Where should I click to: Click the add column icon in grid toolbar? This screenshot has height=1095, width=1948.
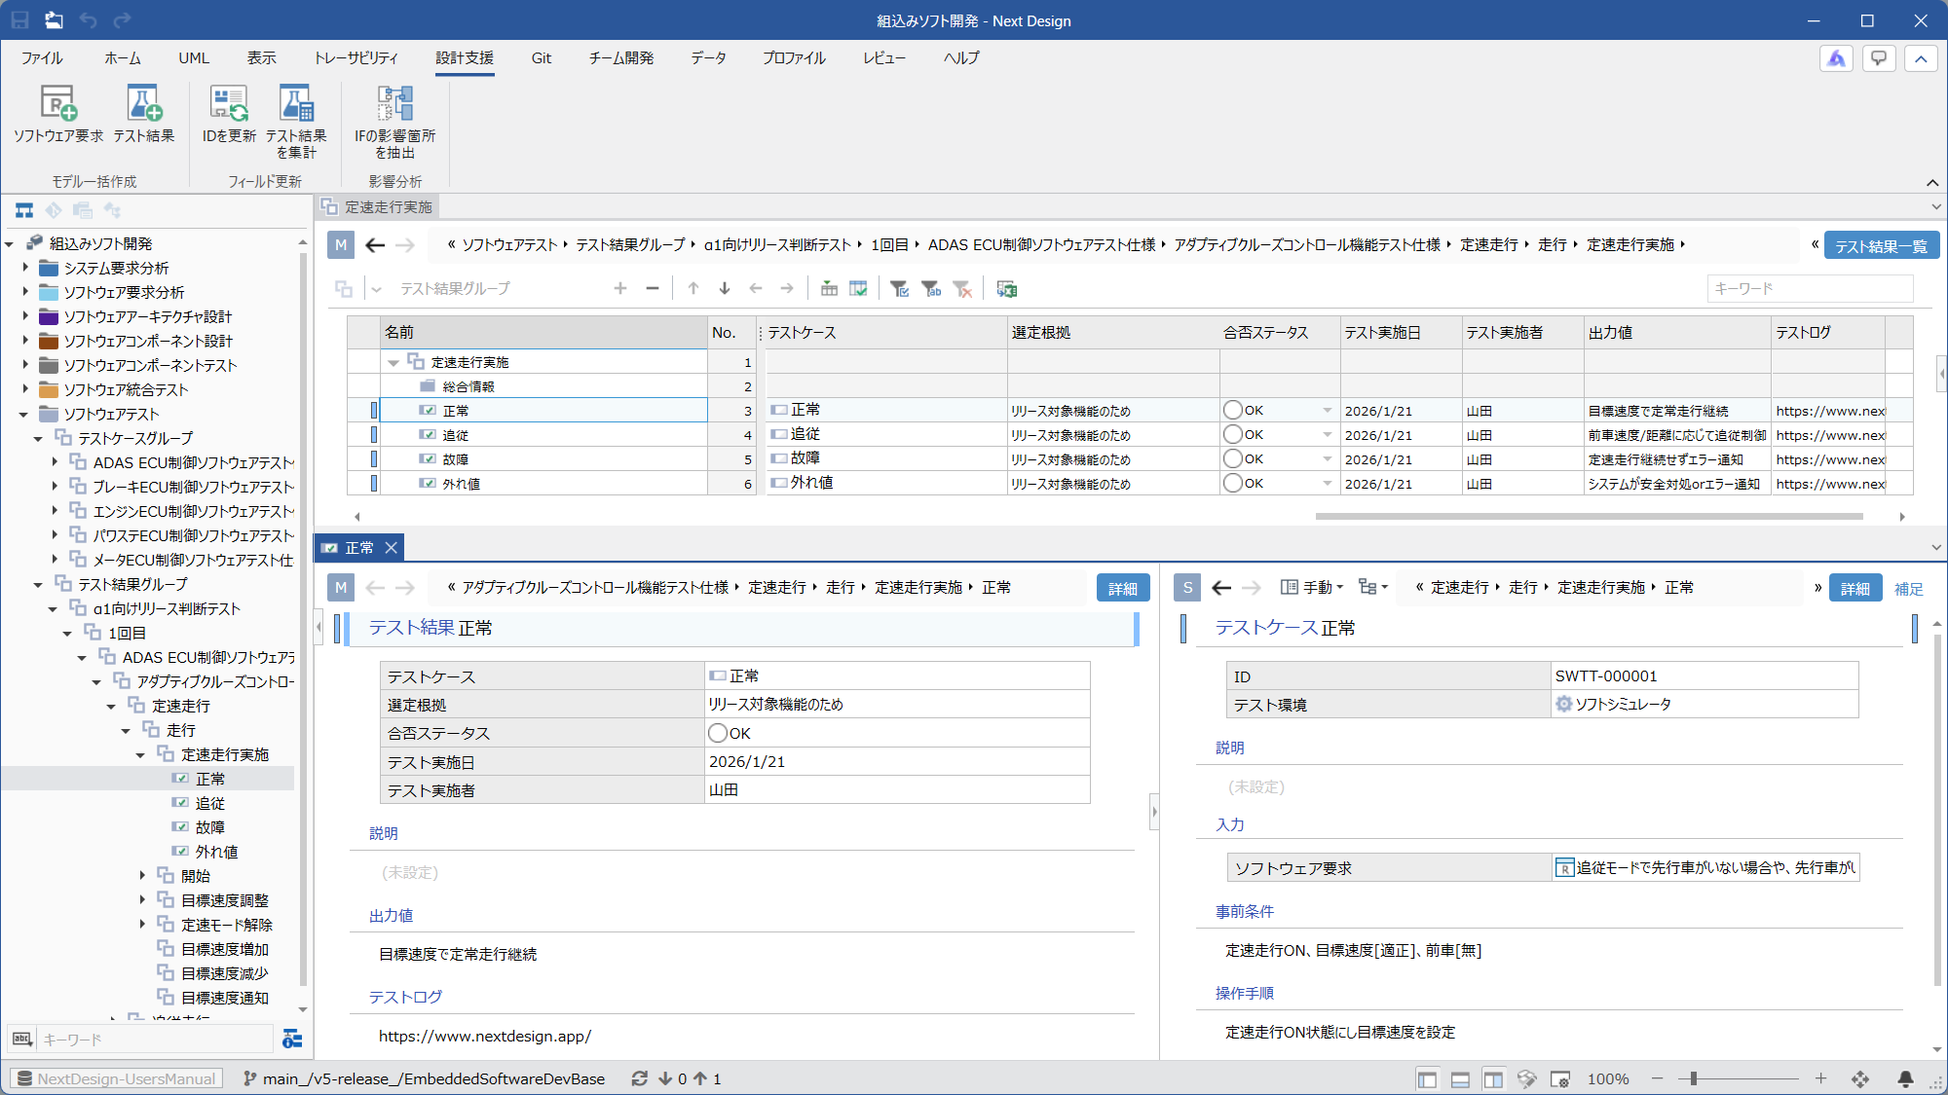click(829, 289)
